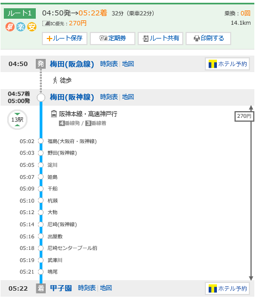Viewport: 256px width, 300px height.
Task: Select the ルート1 label
Action: [x=20, y=13]
